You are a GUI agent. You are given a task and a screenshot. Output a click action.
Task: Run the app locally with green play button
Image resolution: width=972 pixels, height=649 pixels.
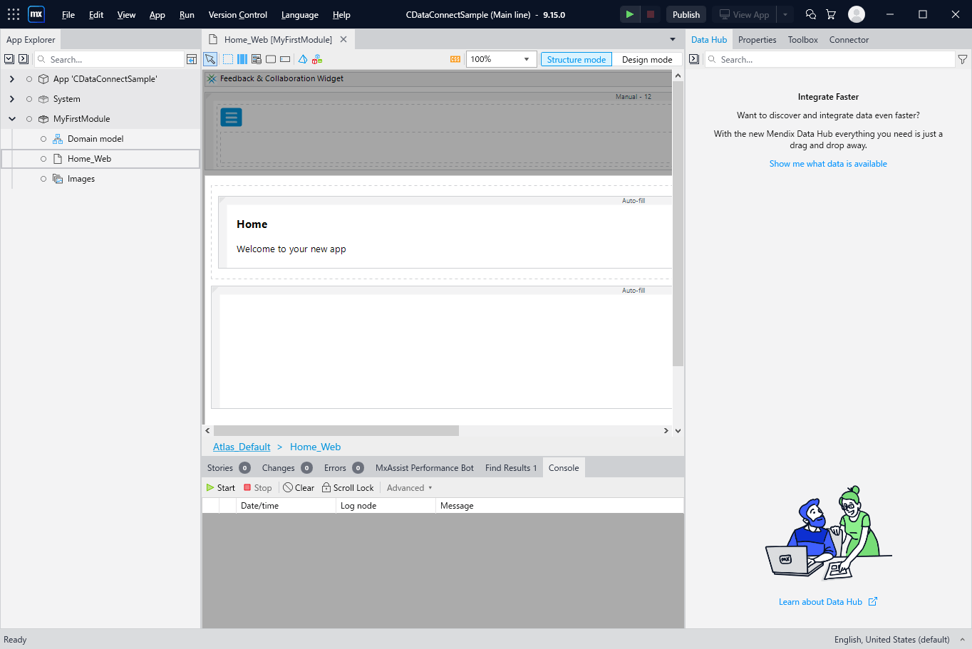(x=629, y=14)
